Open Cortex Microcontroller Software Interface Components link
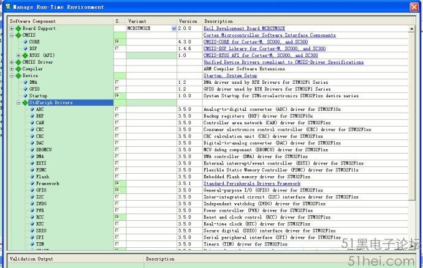 click(x=270, y=35)
